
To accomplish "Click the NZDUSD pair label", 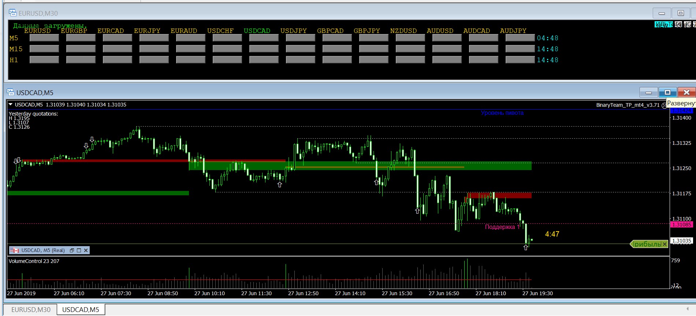I will 403,31.
